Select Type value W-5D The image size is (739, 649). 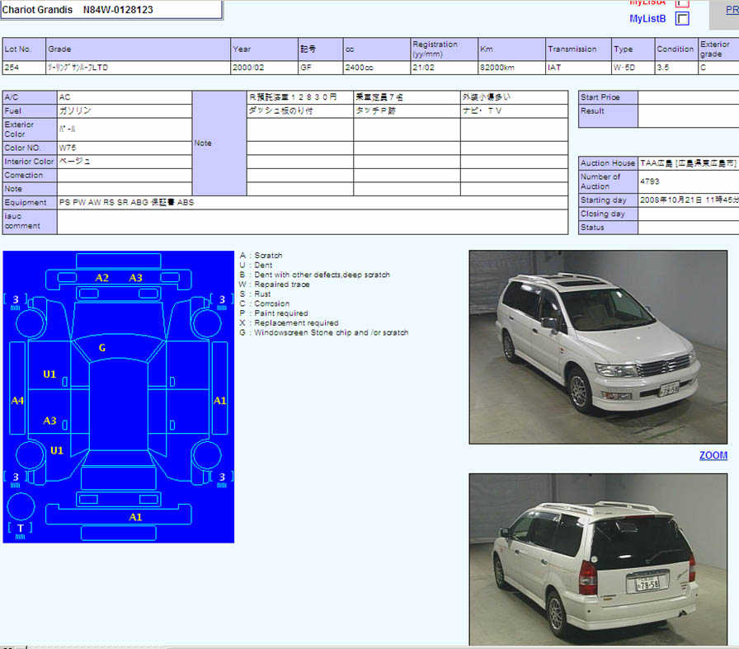coord(633,68)
